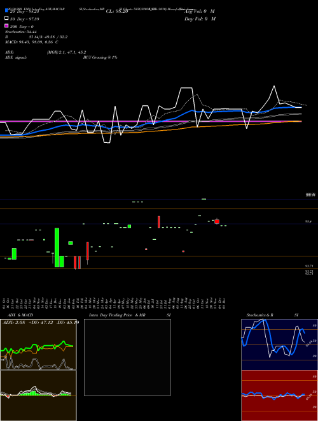Click the 'Intra Day Trading Price & MR' title

(x=117, y=315)
